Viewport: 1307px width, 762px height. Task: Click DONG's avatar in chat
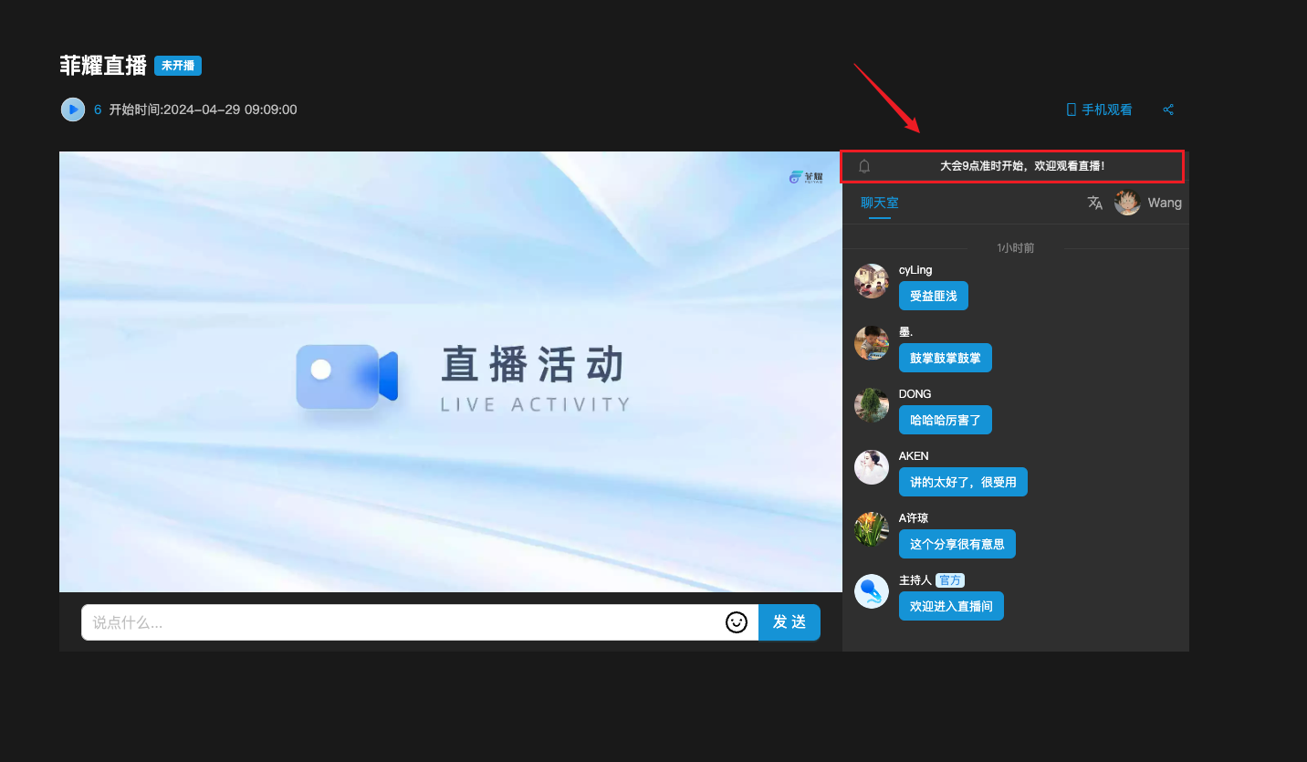(872, 405)
